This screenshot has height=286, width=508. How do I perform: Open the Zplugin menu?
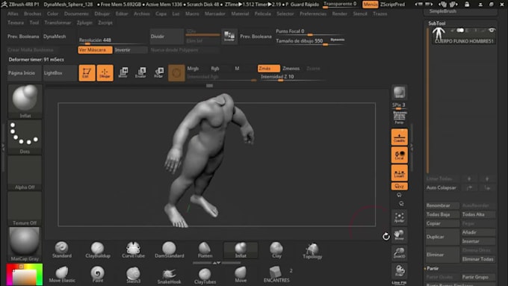pyautogui.click(x=84, y=22)
